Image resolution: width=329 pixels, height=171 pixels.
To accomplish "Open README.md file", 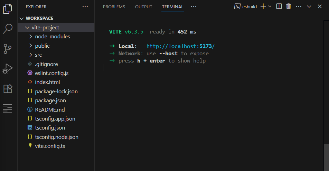I will (56, 110).
